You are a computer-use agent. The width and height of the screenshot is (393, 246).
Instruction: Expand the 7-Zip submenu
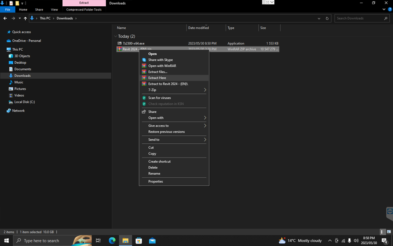174,90
